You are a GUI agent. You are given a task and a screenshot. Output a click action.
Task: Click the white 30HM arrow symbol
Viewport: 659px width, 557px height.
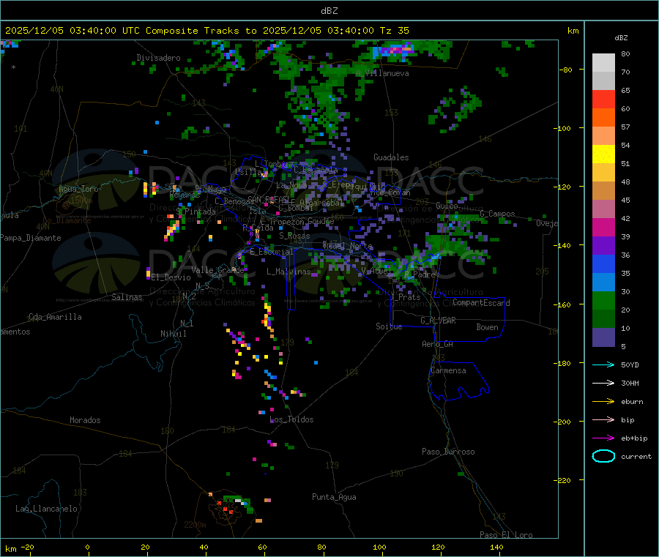(603, 383)
